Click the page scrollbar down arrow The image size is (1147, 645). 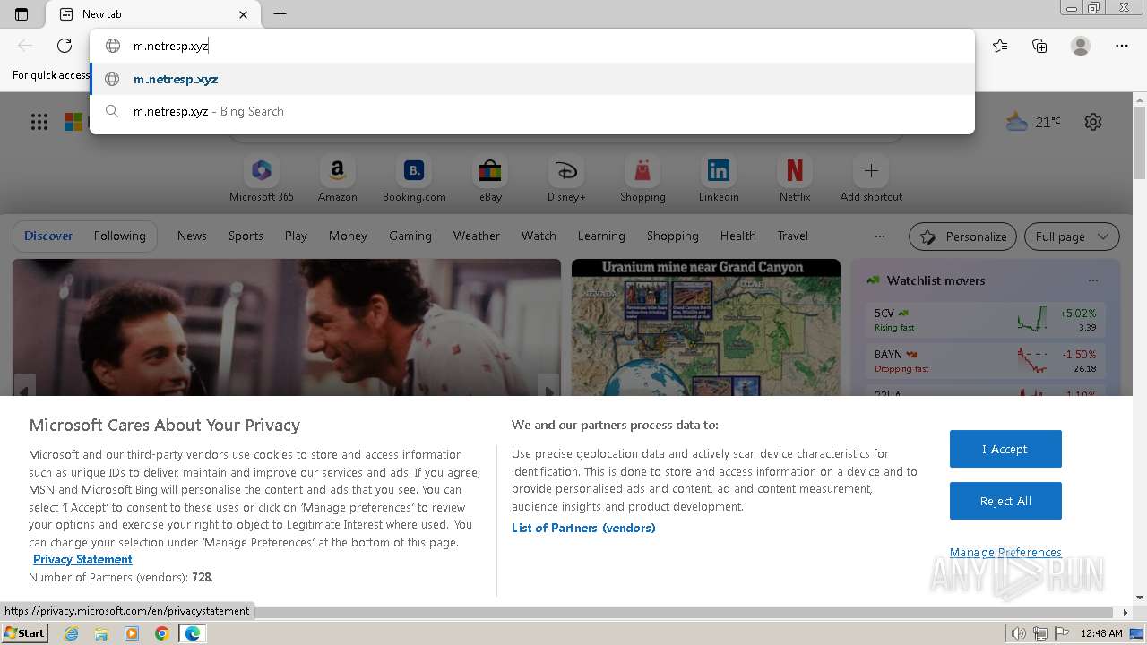pyautogui.click(x=1140, y=598)
